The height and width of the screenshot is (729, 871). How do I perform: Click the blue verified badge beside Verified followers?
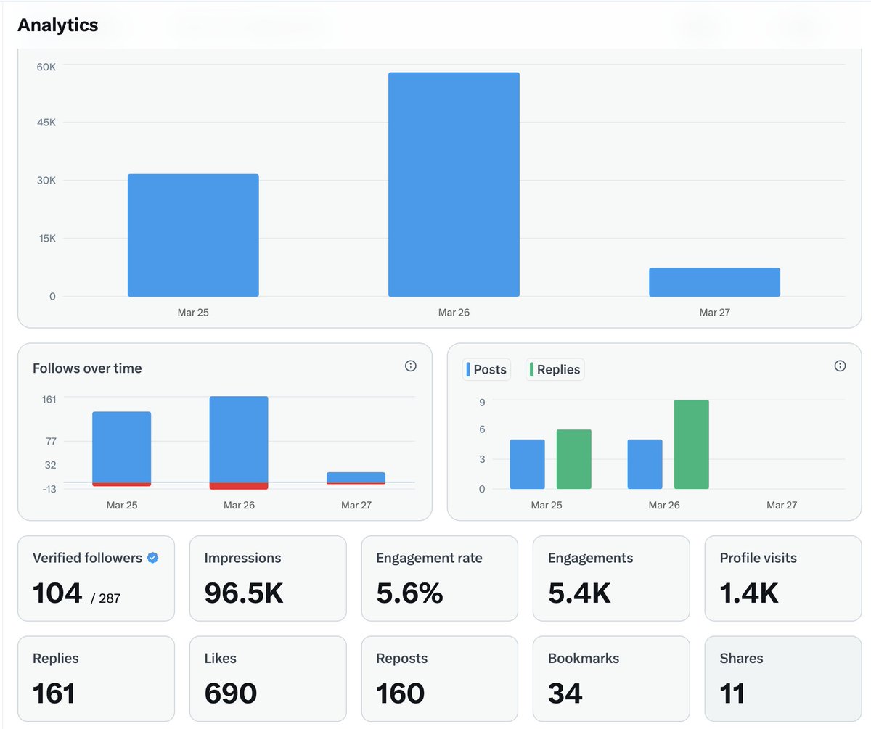point(151,558)
